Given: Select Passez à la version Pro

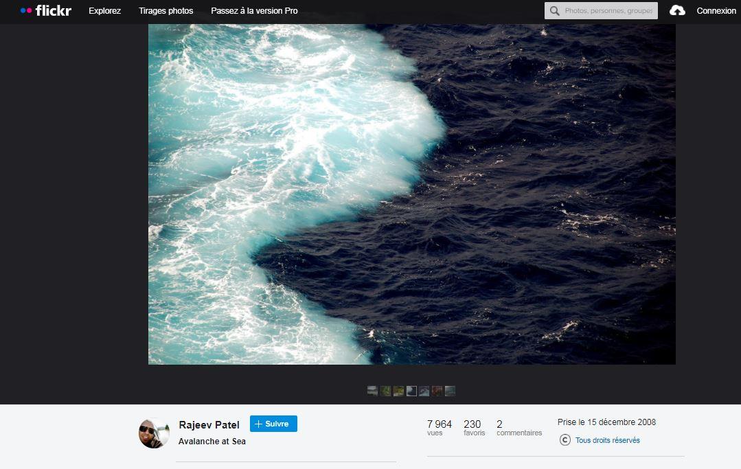Looking at the screenshot, I should [x=254, y=10].
